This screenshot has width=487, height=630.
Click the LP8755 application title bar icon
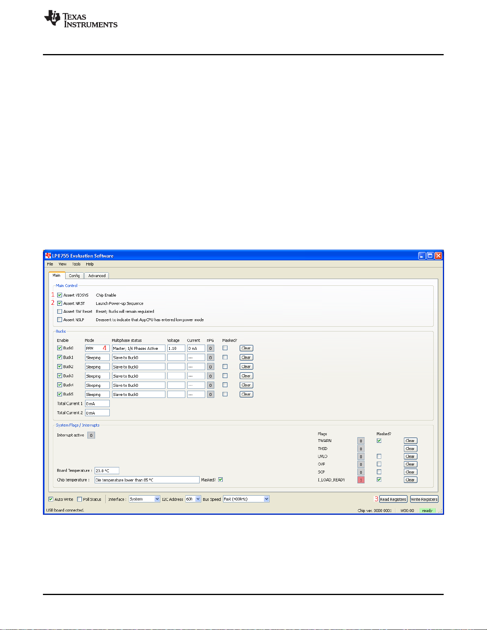(48, 256)
